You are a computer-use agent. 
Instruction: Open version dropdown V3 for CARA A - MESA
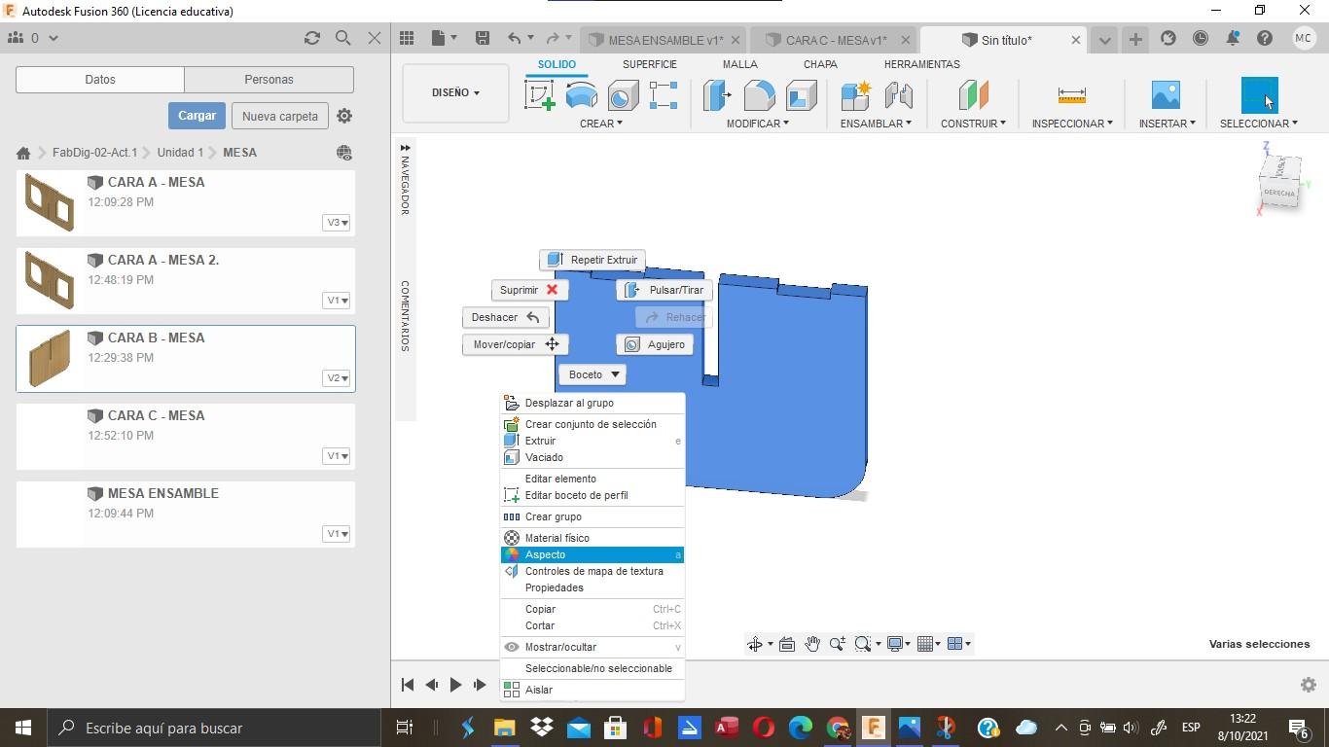(x=337, y=223)
